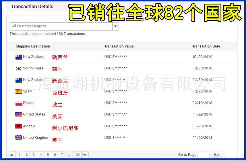
Task: Jump to last page 20
Action: (x=77, y=155)
